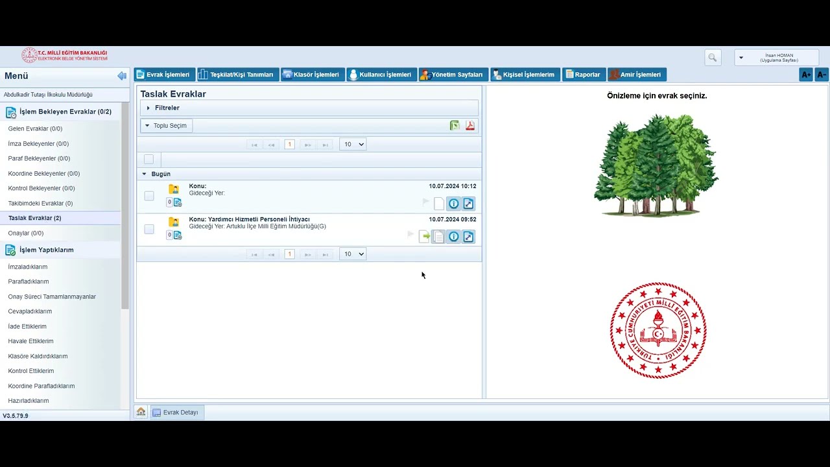Open Havale Ettiklerim in sidebar
This screenshot has height=467, width=830.
pyautogui.click(x=30, y=341)
